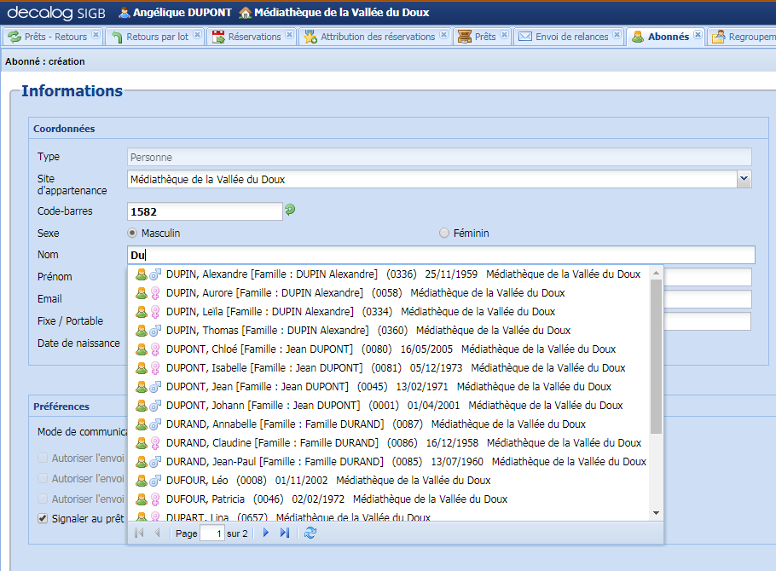Image resolution: width=776 pixels, height=571 pixels.
Task: Switch to the Retours par lot tab
Action: pyautogui.click(x=157, y=37)
